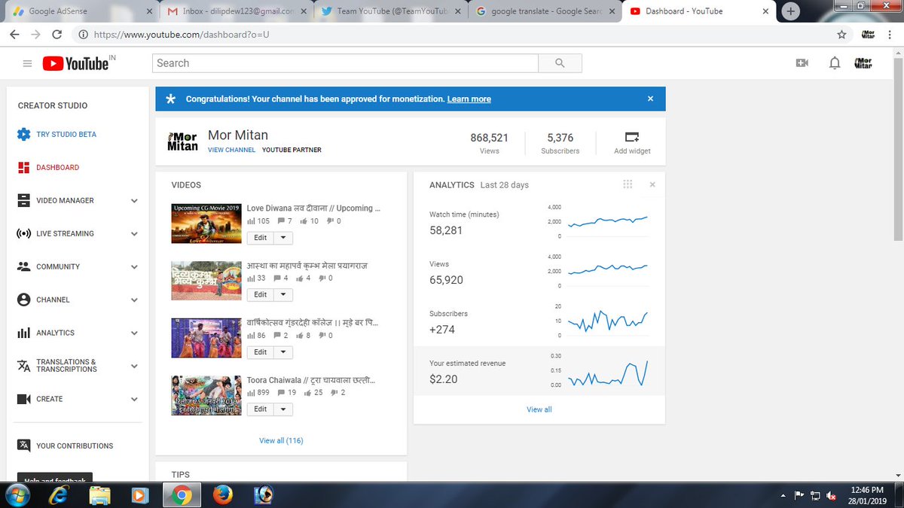Switch to the Google AdSense tab
This screenshot has width=904, height=508.
coord(83,11)
